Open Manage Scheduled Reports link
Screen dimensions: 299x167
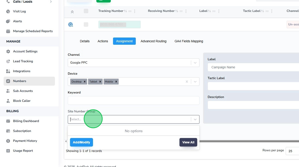33,31
